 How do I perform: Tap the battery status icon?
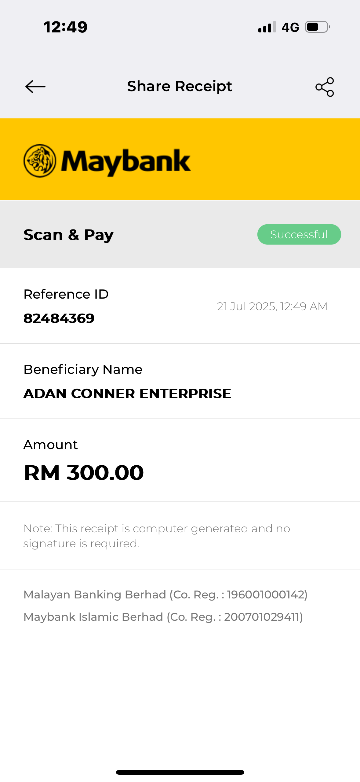coord(317,27)
